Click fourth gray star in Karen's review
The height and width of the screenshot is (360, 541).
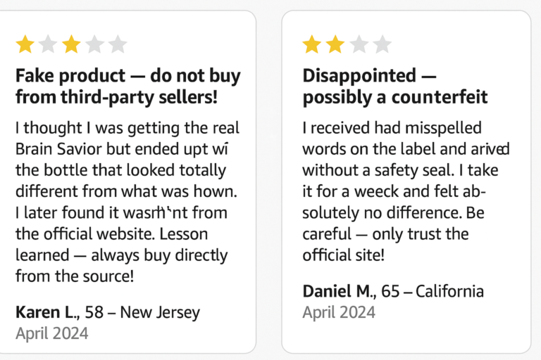click(94, 44)
